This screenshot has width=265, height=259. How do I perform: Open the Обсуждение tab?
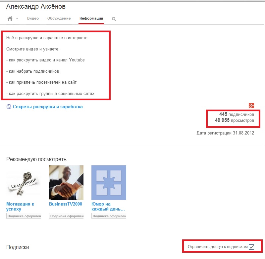(59, 18)
